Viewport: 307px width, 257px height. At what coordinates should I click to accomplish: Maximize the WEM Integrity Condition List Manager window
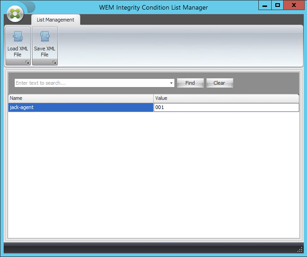coord(278,5)
